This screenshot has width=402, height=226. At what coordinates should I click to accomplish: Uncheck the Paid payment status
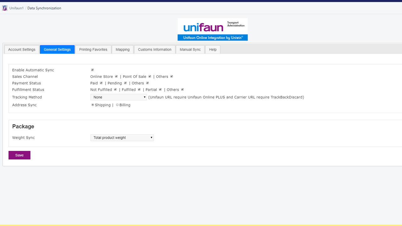101,83
